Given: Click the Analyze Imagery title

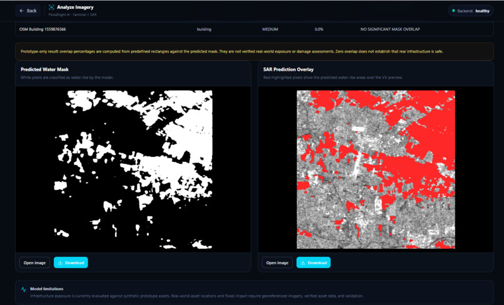Looking at the screenshot, I should (75, 7).
